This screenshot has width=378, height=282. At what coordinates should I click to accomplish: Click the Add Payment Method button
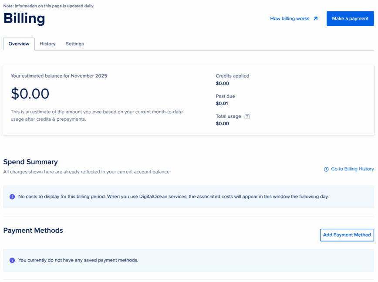[x=347, y=235]
